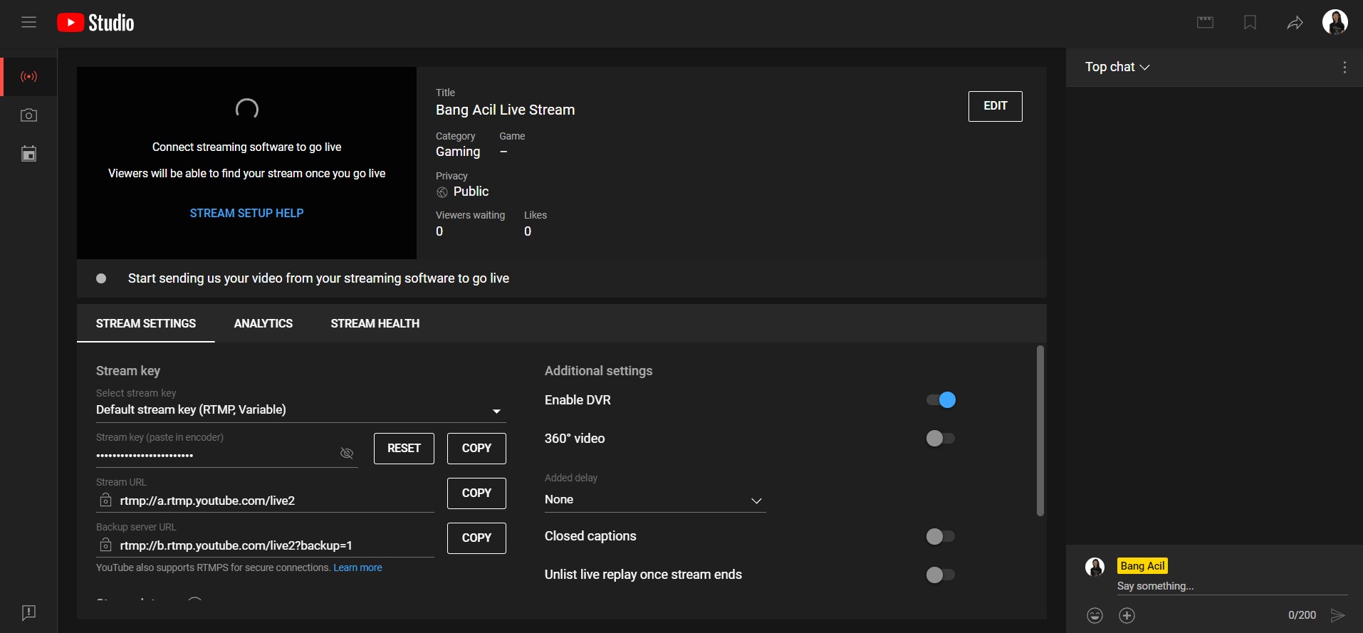This screenshot has width=1363, height=633.
Task: Click 'Start sending us your video' status text
Action: coord(318,278)
